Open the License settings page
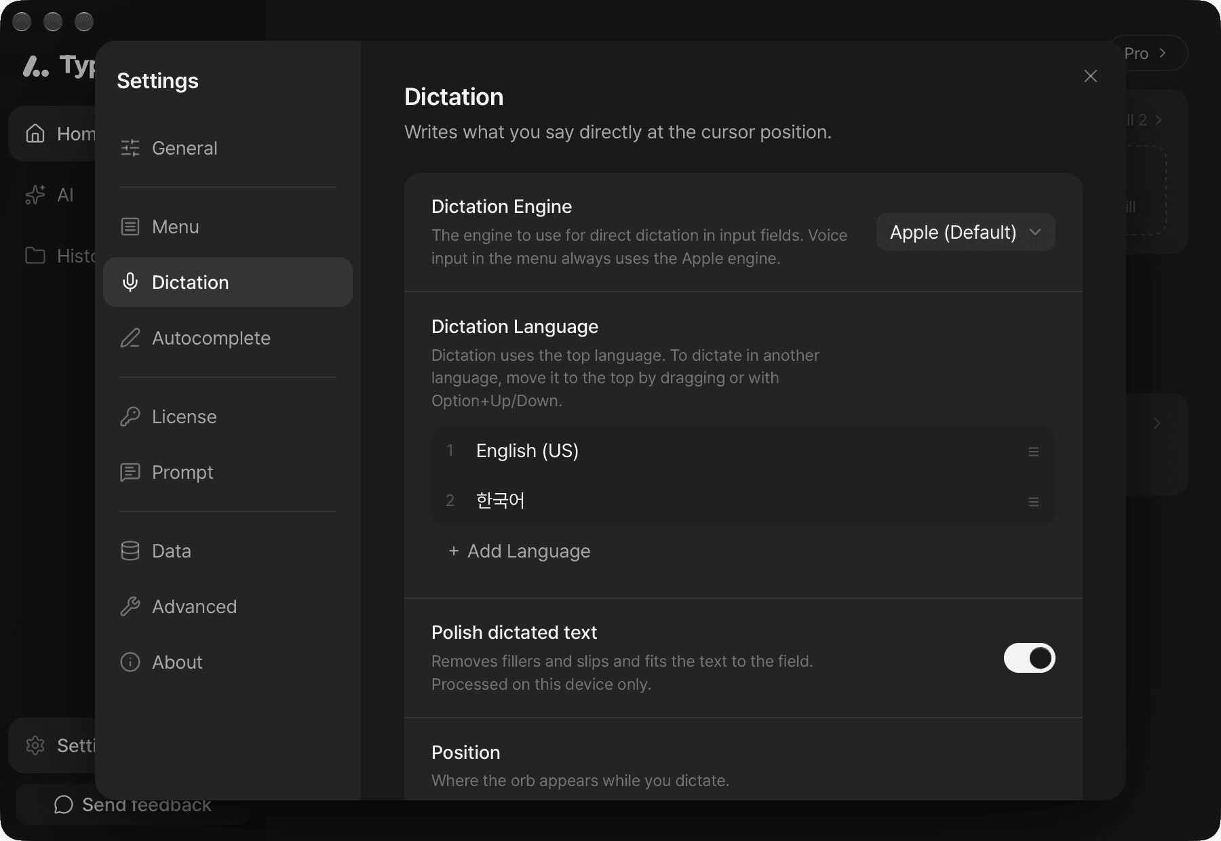This screenshot has width=1221, height=841. (228, 416)
